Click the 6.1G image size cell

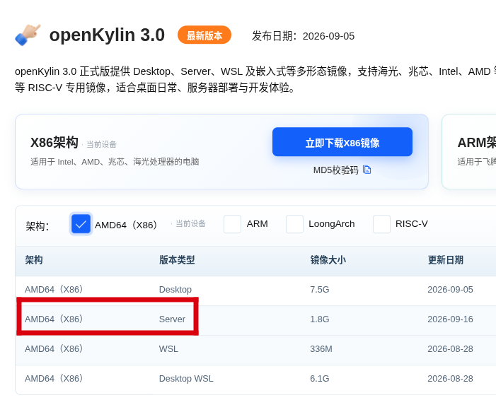pos(320,379)
